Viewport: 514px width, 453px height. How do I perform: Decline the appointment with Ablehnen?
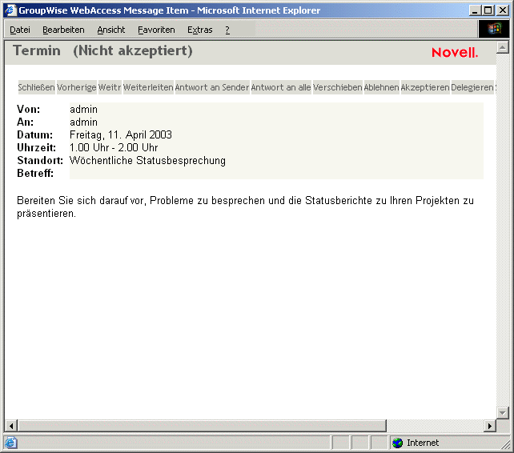pyautogui.click(x=382, y=87)
